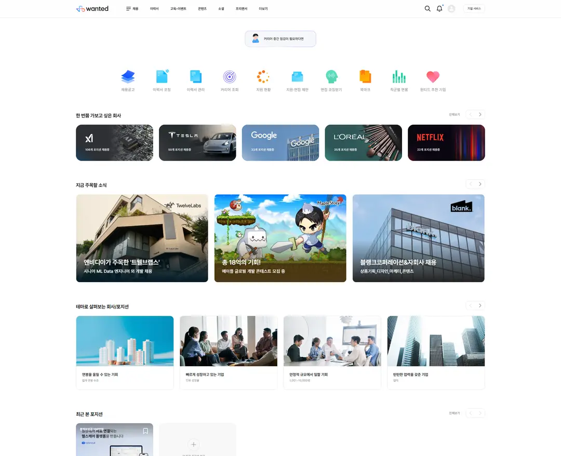Viewport: 561px width, 456px height.
Task: Open the Tesla company card
Action: coord(197,143)
